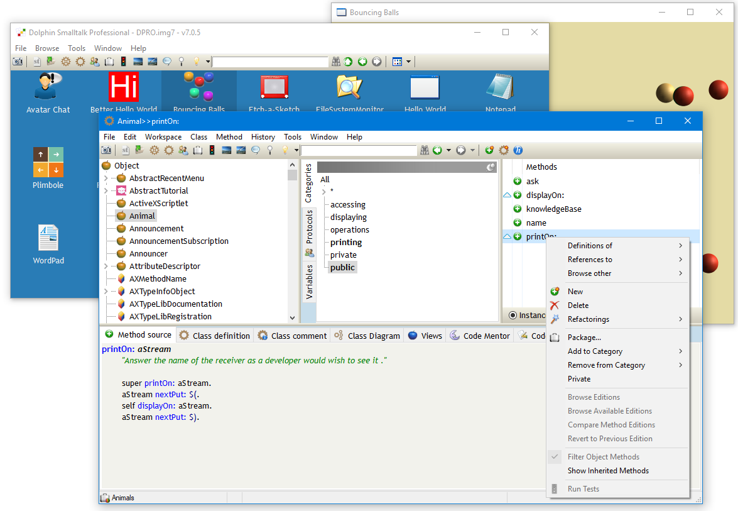Choose Run Tests from the context menu

click(x=583, y=488)
